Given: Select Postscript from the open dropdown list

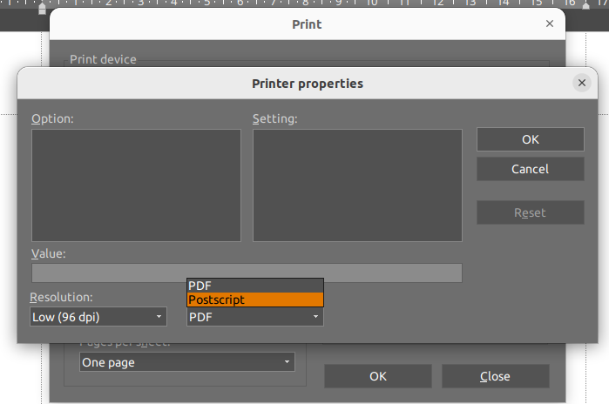Looking at the screenshot, I should (x=254, y=300).
